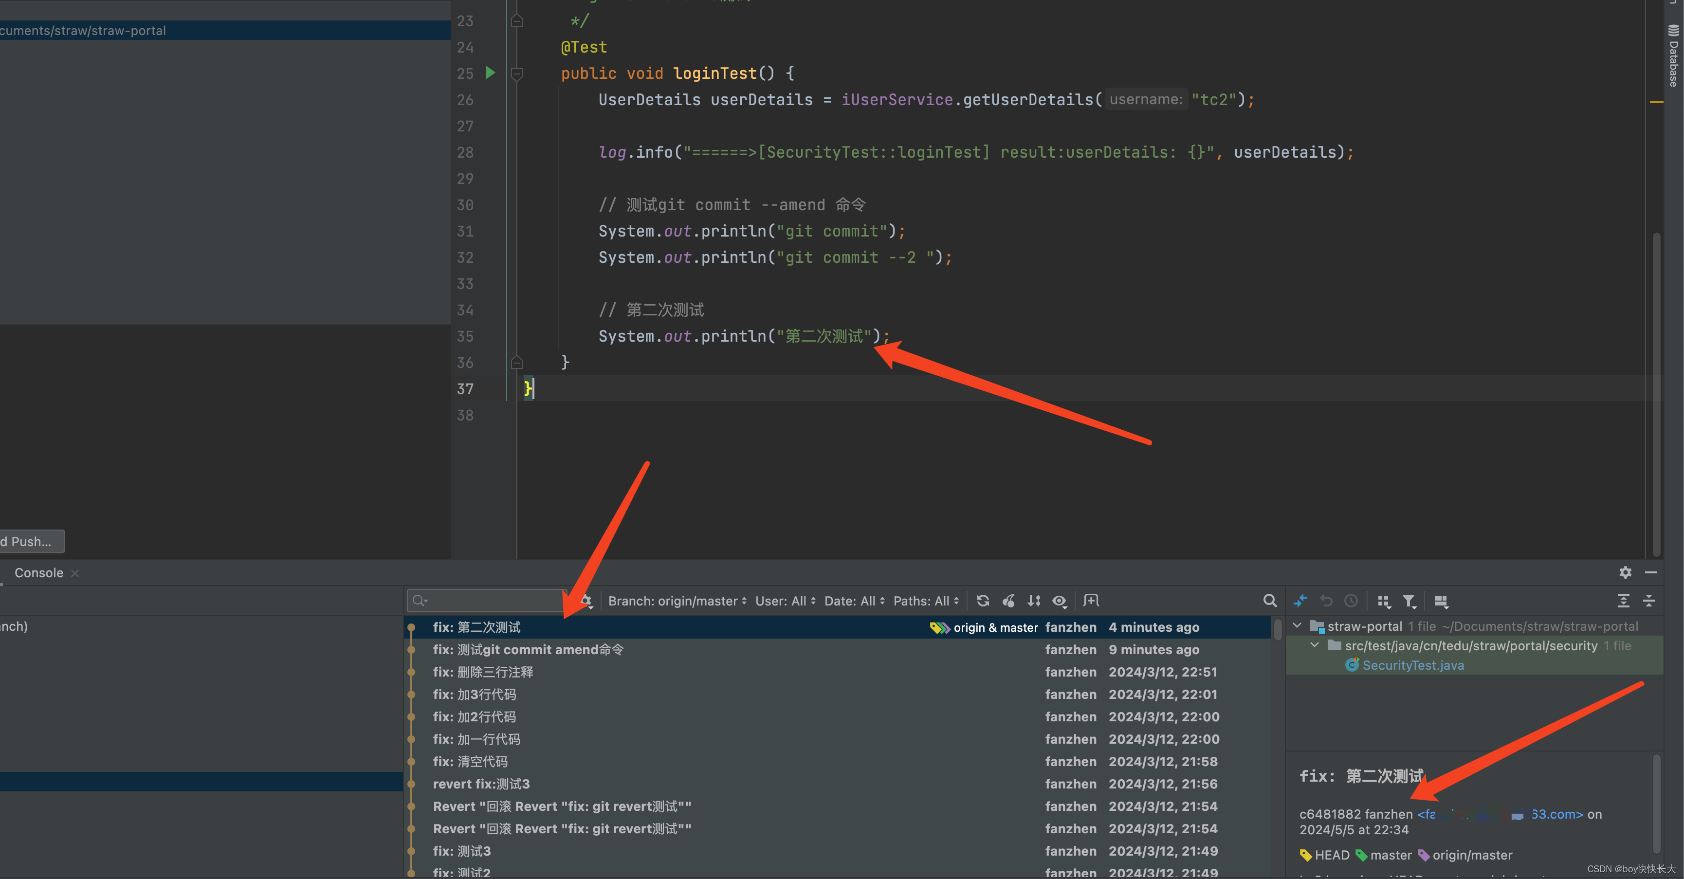Switch to the Console tab

pyautogui.click(x=38, y=572)
